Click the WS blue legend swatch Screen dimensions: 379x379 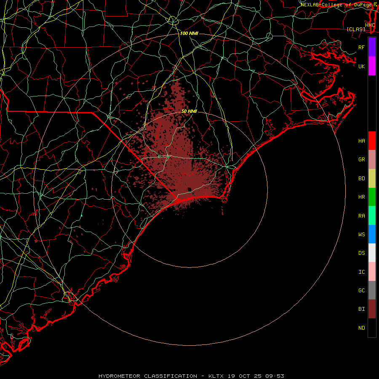click(x=372, y=234)
